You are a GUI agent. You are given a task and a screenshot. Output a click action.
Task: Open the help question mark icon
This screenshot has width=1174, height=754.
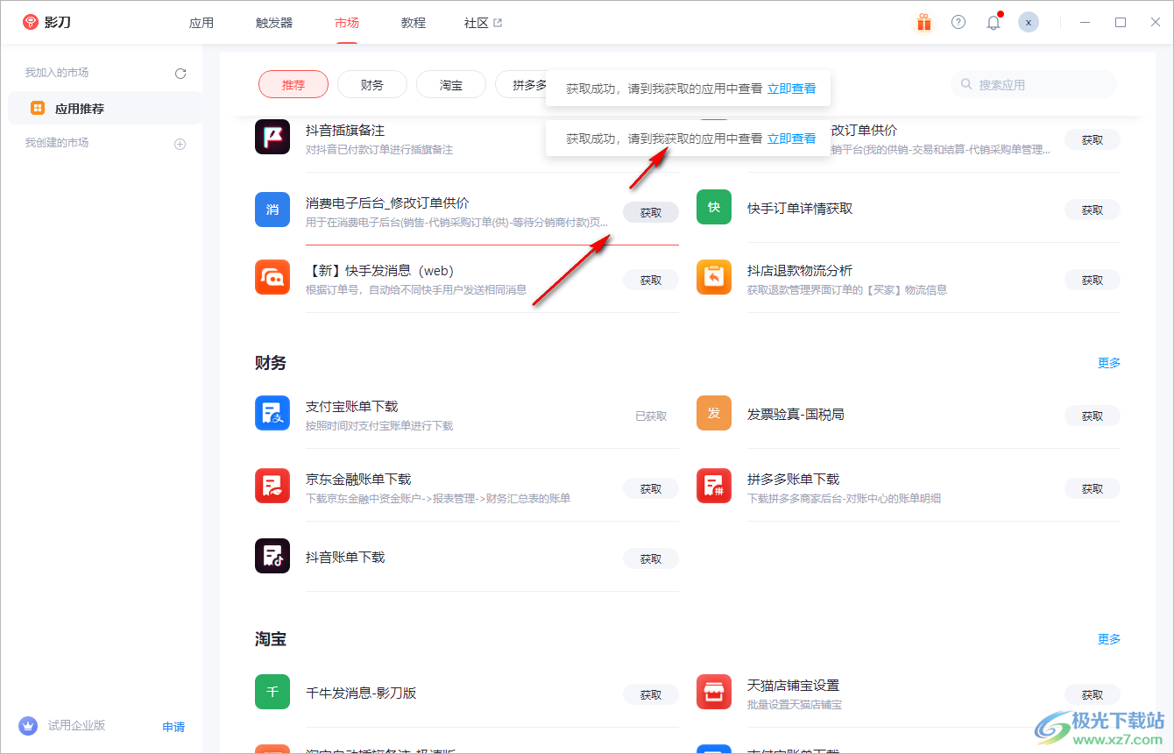[x=958, y=23]
